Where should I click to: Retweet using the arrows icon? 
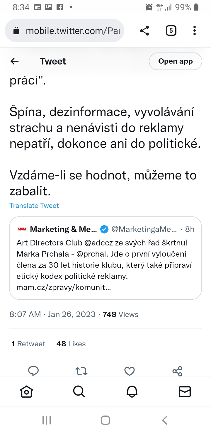81,371
